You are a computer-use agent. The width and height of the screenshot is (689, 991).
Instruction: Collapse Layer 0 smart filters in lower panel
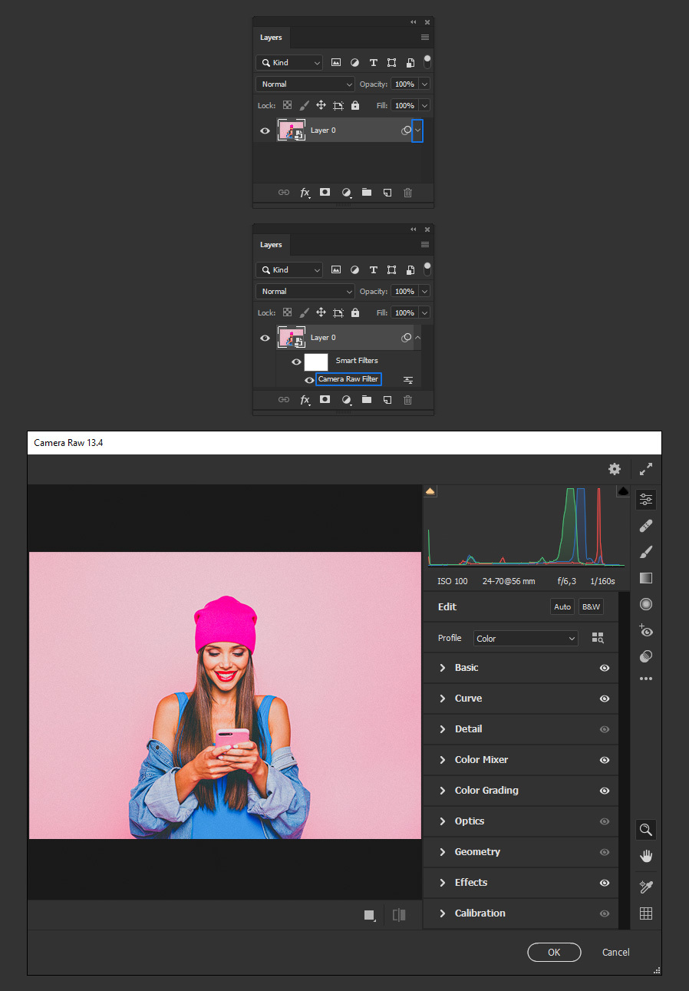pyautogui.click(x=417, y=338)
